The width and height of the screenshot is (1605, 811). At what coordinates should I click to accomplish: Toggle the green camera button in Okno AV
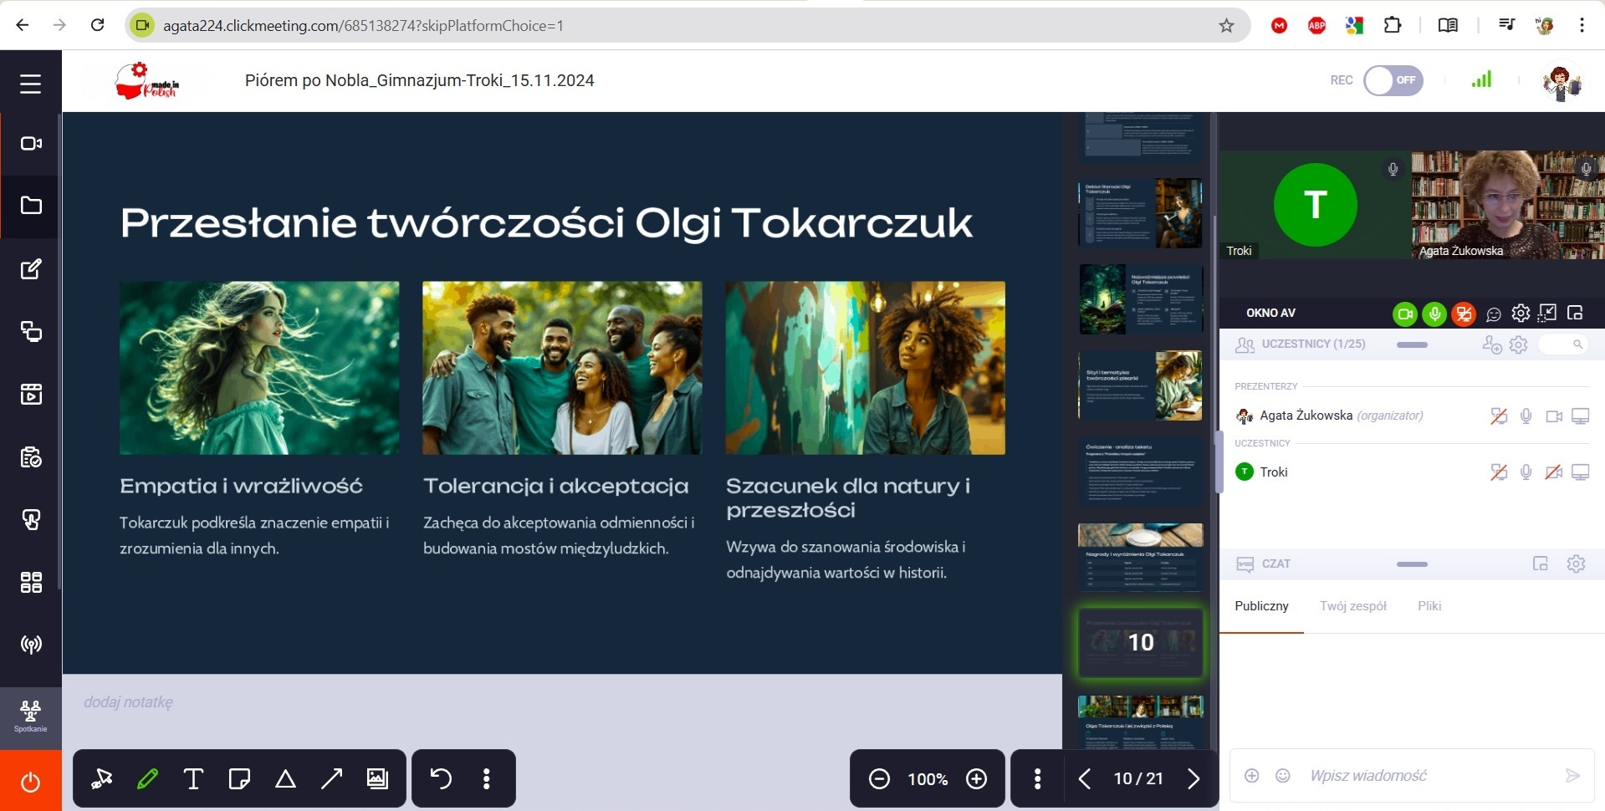(1405, 314)
